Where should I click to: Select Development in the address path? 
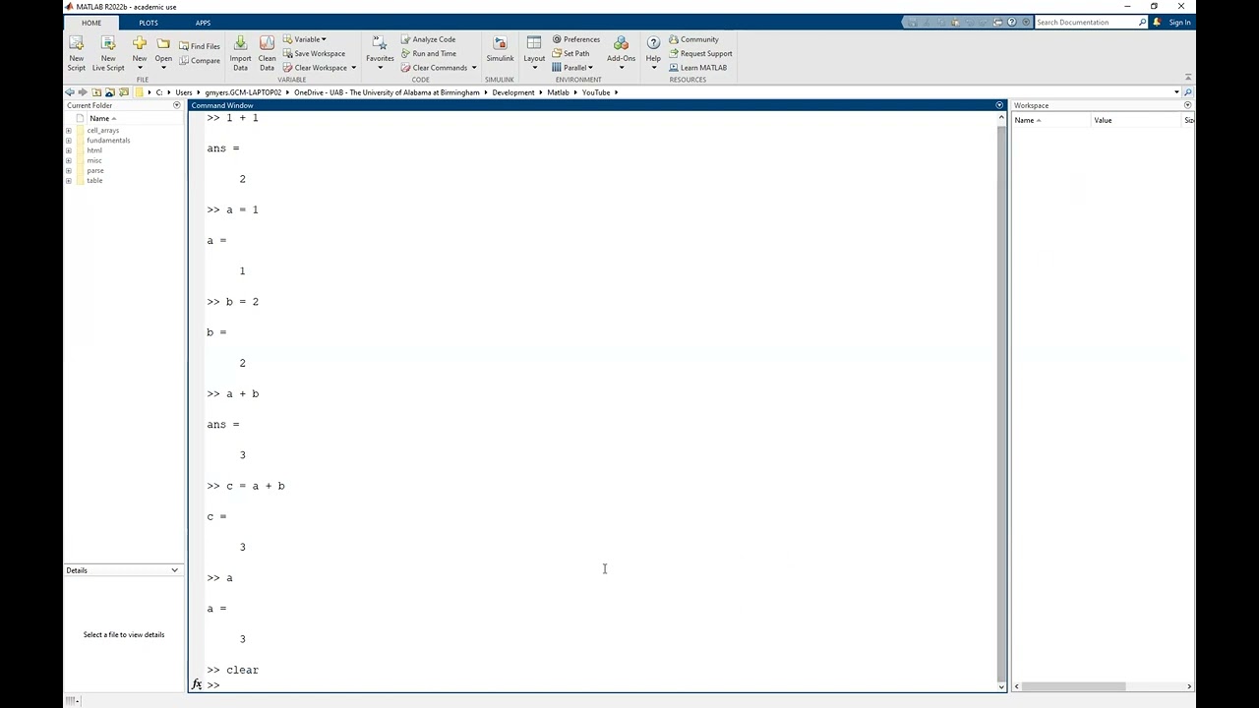513,92
